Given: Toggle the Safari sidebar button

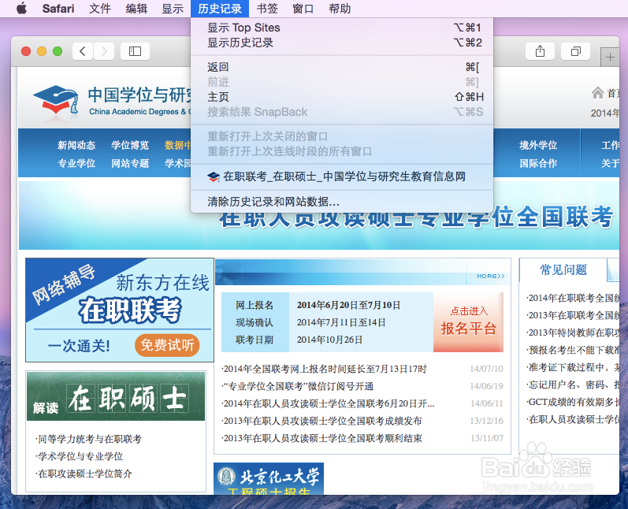Looking at the screenshot, I should pos(135,51).
